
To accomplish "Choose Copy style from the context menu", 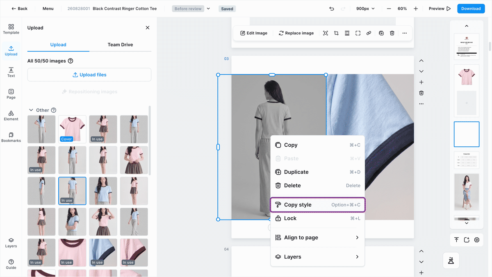I will click(317, 205).
